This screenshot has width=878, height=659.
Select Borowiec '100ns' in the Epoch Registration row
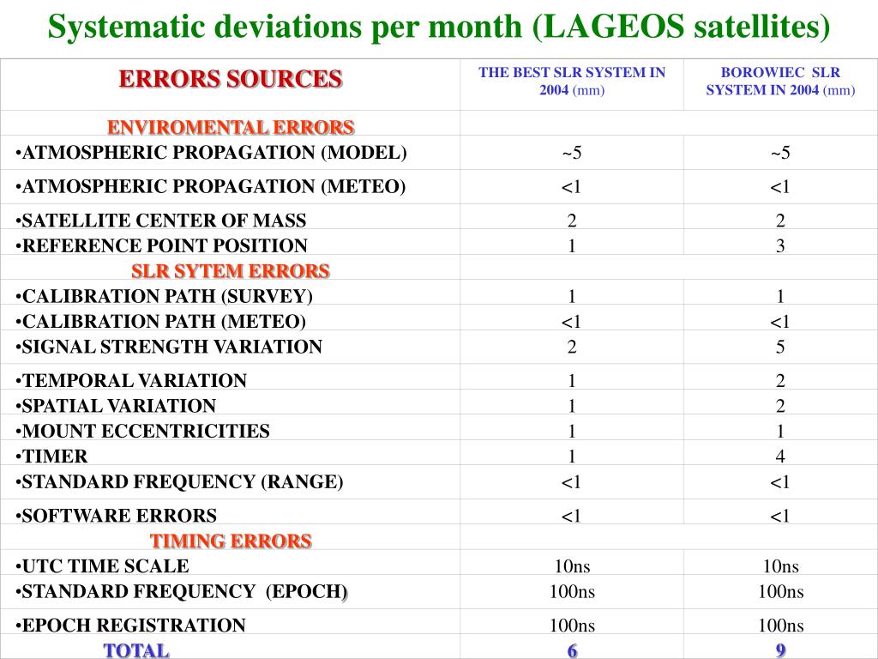[781, 626]
